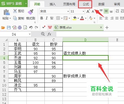The width and height of the screenshot is (124, 104).
Task: Expand font color options arrow
Action: click(86, 18)
